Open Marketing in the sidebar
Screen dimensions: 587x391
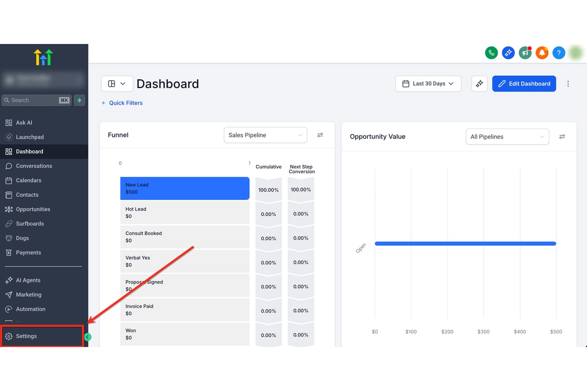tap(44, 295)
